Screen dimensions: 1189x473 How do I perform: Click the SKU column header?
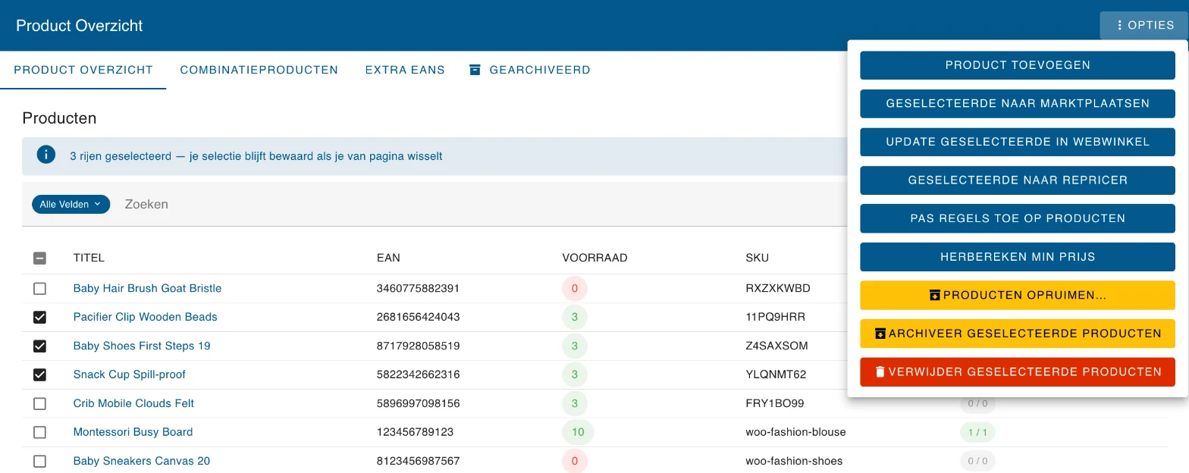[758, 258]
